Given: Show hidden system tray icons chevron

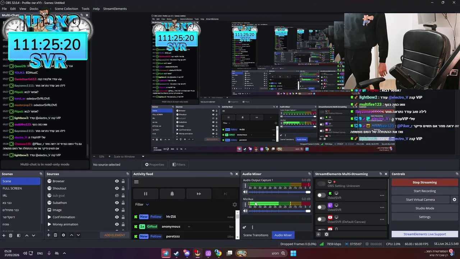Looking at the screenshot, I should [64, 253].
